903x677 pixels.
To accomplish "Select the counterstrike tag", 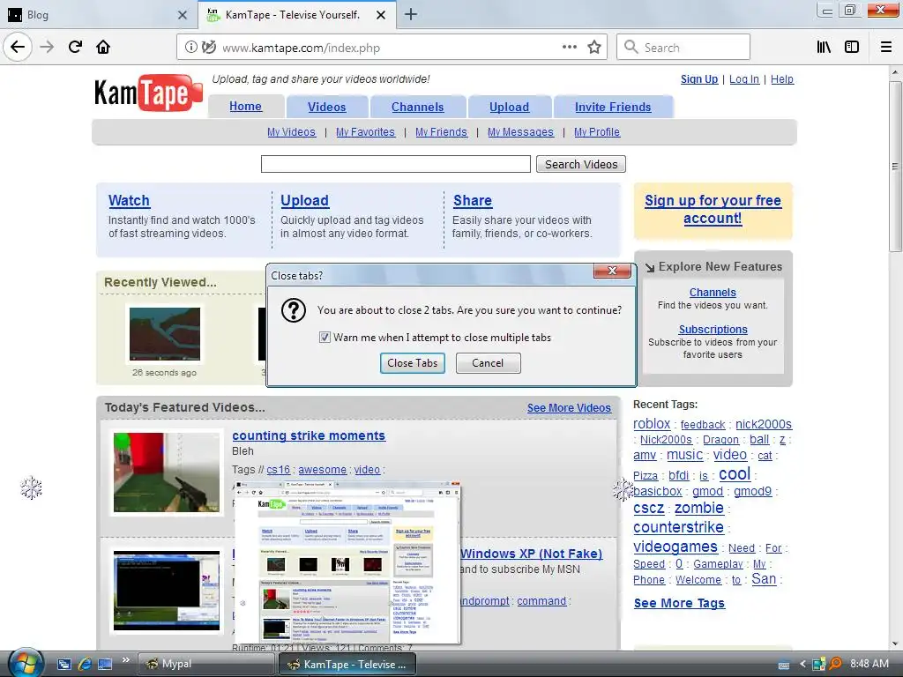I will (x=678, y=527).
